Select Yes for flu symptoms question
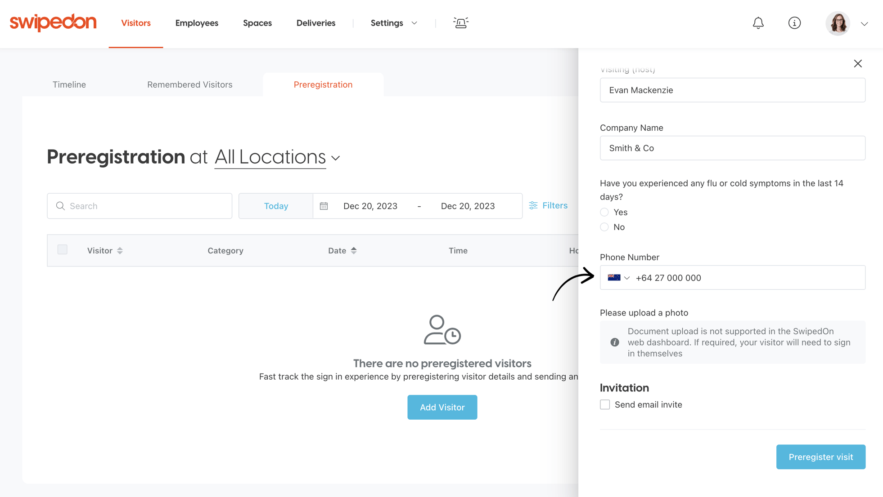The height and width of the screenshot is (497, 883). 604,212
